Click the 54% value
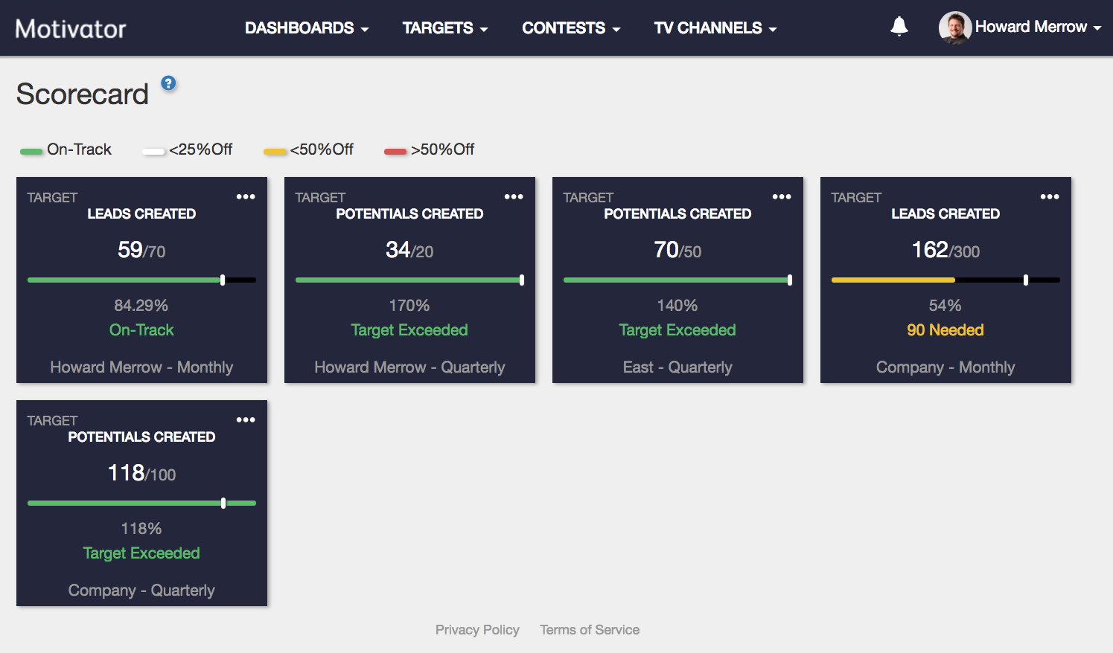Viewport: 1113px width, 653px height. tap(945, 306)
